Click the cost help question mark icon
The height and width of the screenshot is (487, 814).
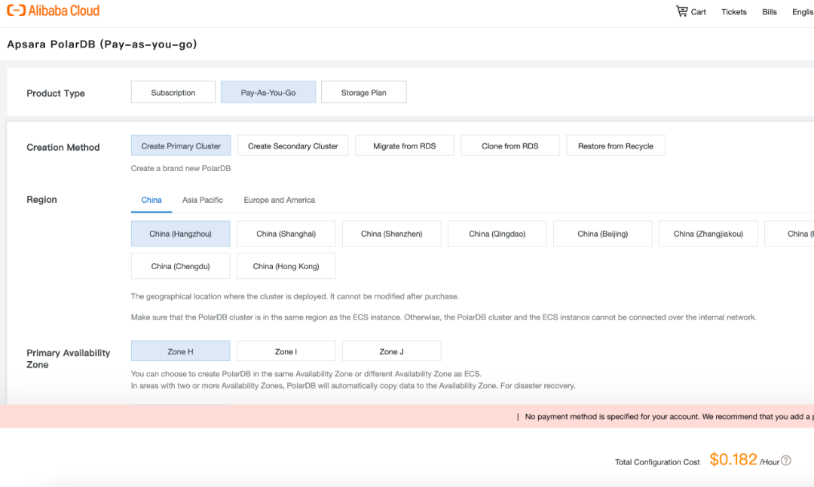pos(786,461)
